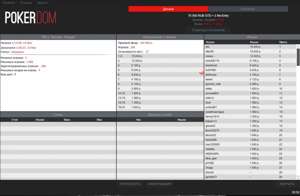300x196 pixels.
Task: Click the Ник column header
Action: pyautogui.click(x=138, y=120)
